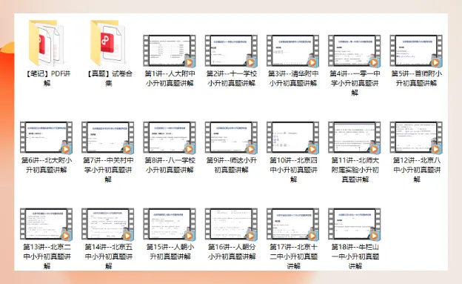Viewport: 462px width, 284px height.
Task: Click the label 第2讲--十一学校小升初真题讲解
Action: [231, 78]
